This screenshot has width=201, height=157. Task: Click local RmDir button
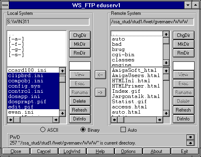pos(80,53)
